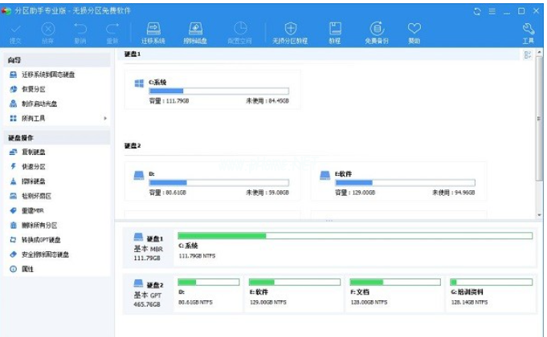Expand the 所有工具 submenu arrow

click(x=105, y=119)
